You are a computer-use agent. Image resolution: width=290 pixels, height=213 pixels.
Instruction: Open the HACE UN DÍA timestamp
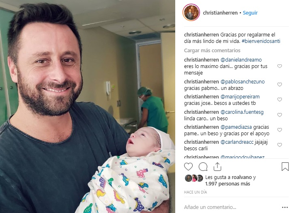(195, 192)
